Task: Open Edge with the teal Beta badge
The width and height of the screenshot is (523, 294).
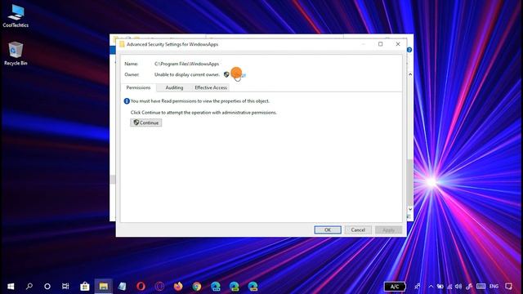Action: [216, 287]
